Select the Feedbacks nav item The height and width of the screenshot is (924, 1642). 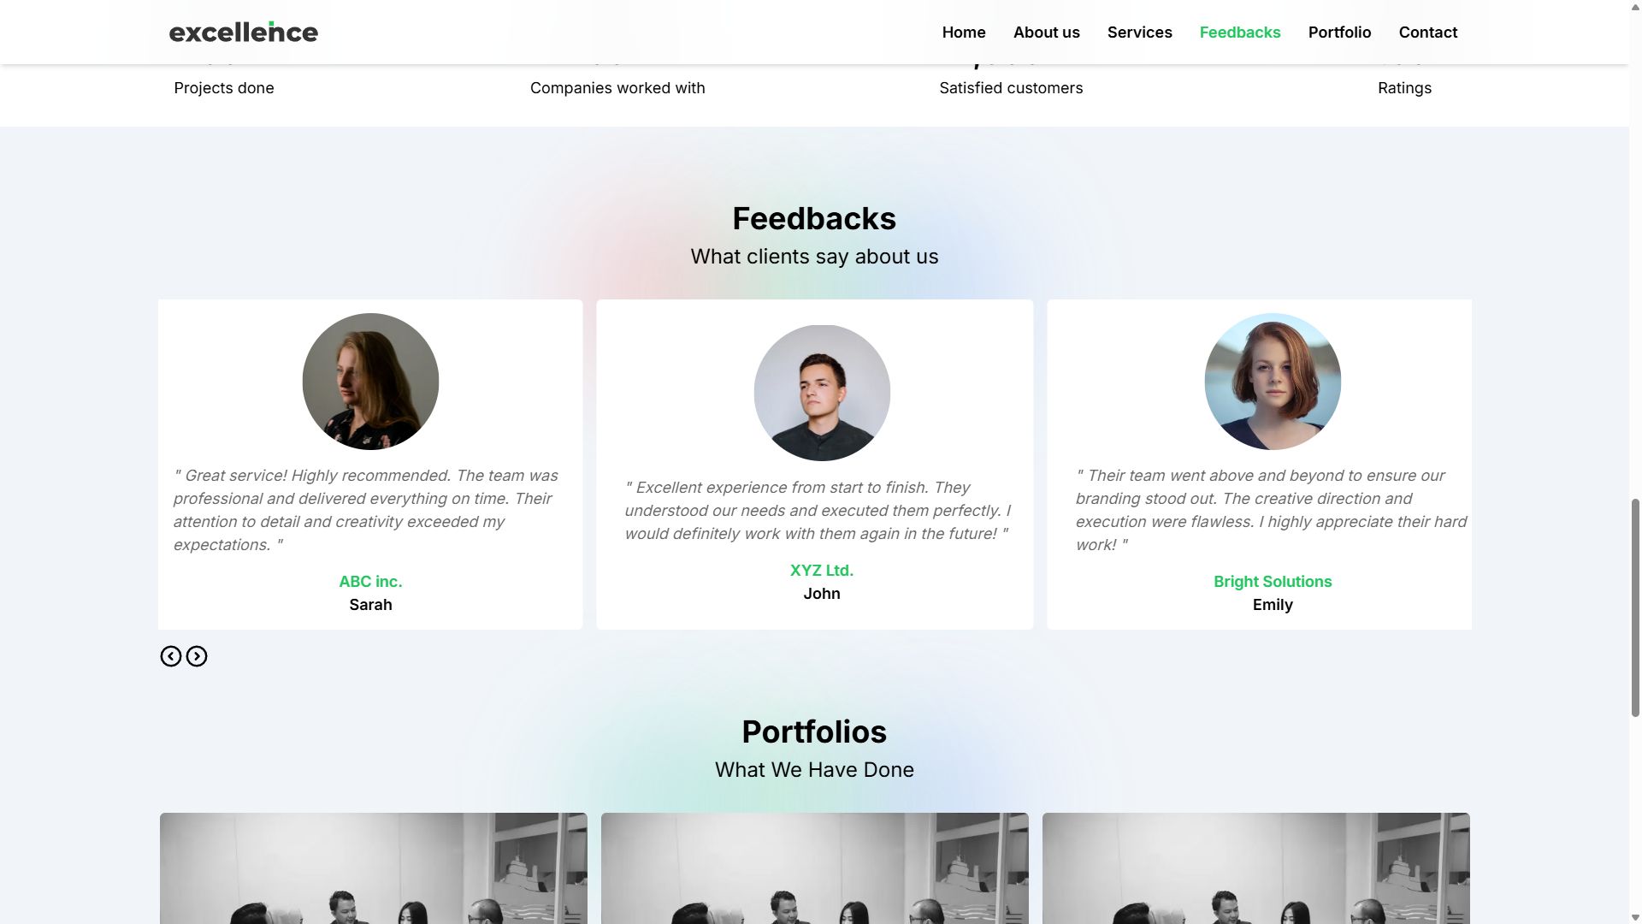(1240, 33)
